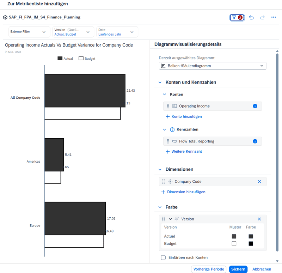Click the undo arrow icon
Screen dimensions: 282x273
pos(251,17)
